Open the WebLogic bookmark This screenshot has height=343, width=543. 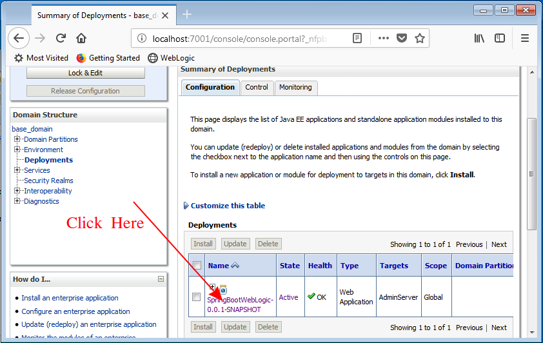[172, 58]
